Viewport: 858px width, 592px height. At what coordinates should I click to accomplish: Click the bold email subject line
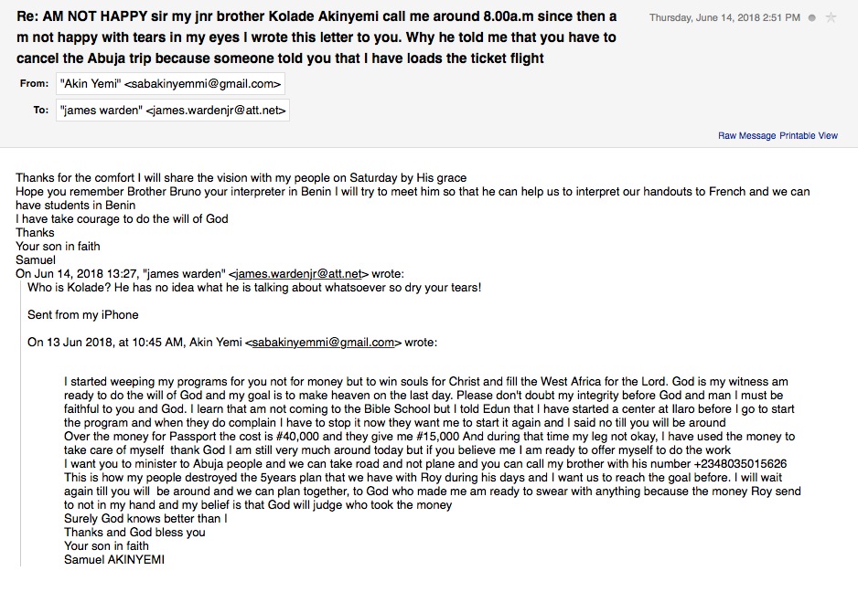pyautogui.click(x=316, y=37)
